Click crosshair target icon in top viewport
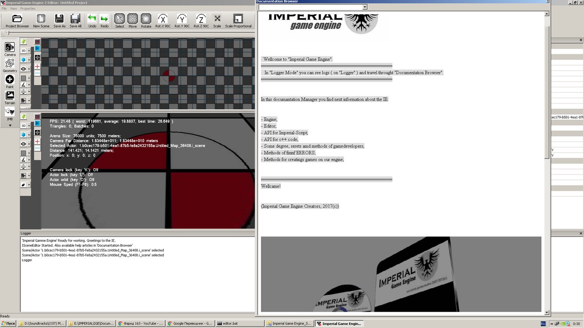 pos(37,57)
